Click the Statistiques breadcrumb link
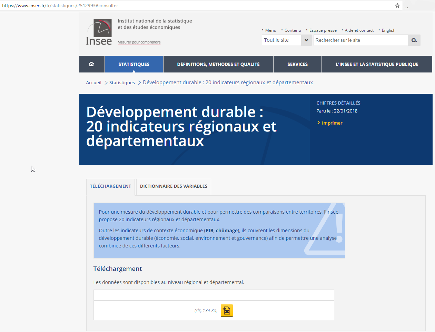This screenshot has height=332, width=435. tap(122, 83)
